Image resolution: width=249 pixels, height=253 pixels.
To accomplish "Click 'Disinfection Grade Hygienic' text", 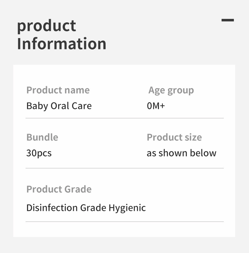I will tap(86, 208).
